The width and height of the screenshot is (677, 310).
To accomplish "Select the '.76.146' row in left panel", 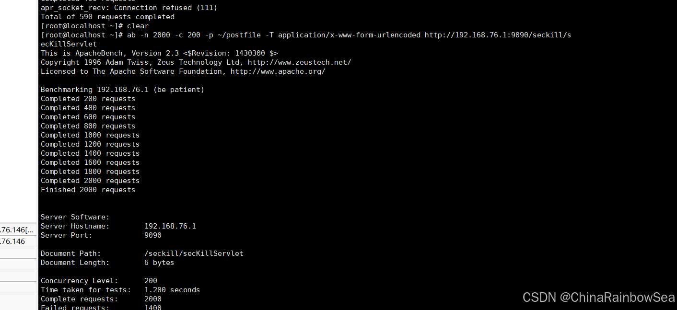I will [18, 241].
